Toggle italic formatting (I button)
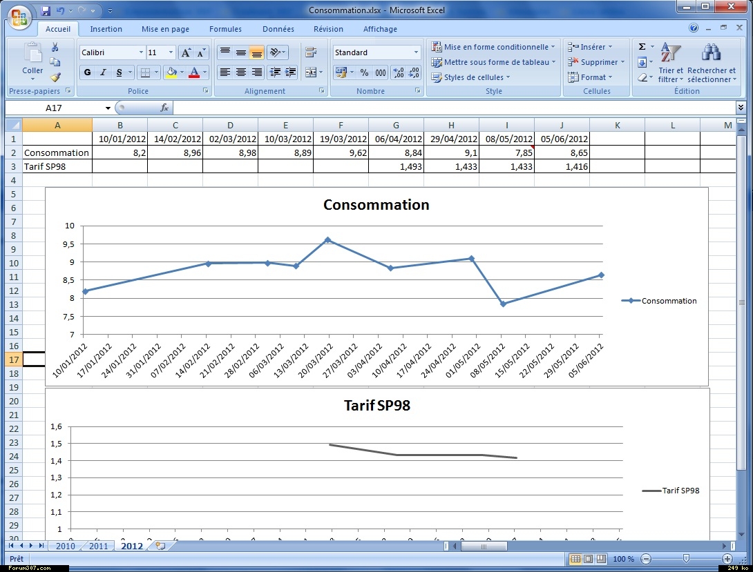The image size is (753, 572). (103, 72)
